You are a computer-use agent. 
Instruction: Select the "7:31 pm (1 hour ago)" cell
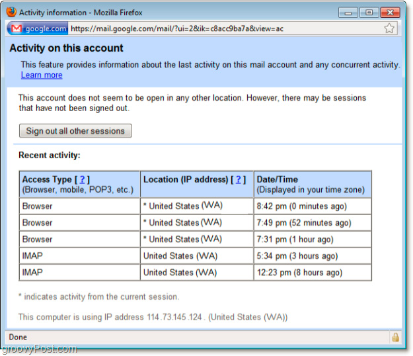coord(313,240)
